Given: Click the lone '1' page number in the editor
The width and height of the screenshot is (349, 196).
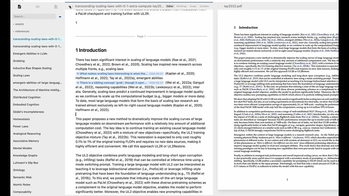Looking at the screenshot, I should [x=76, y=23].
